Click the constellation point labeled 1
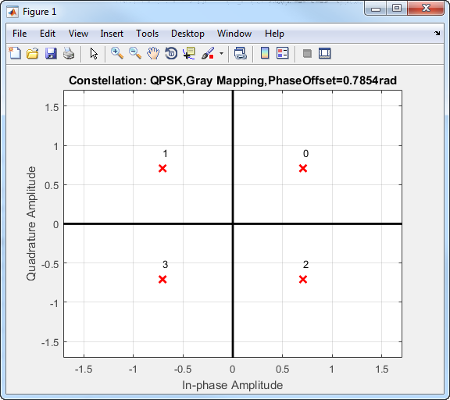 tap(162, 168)
